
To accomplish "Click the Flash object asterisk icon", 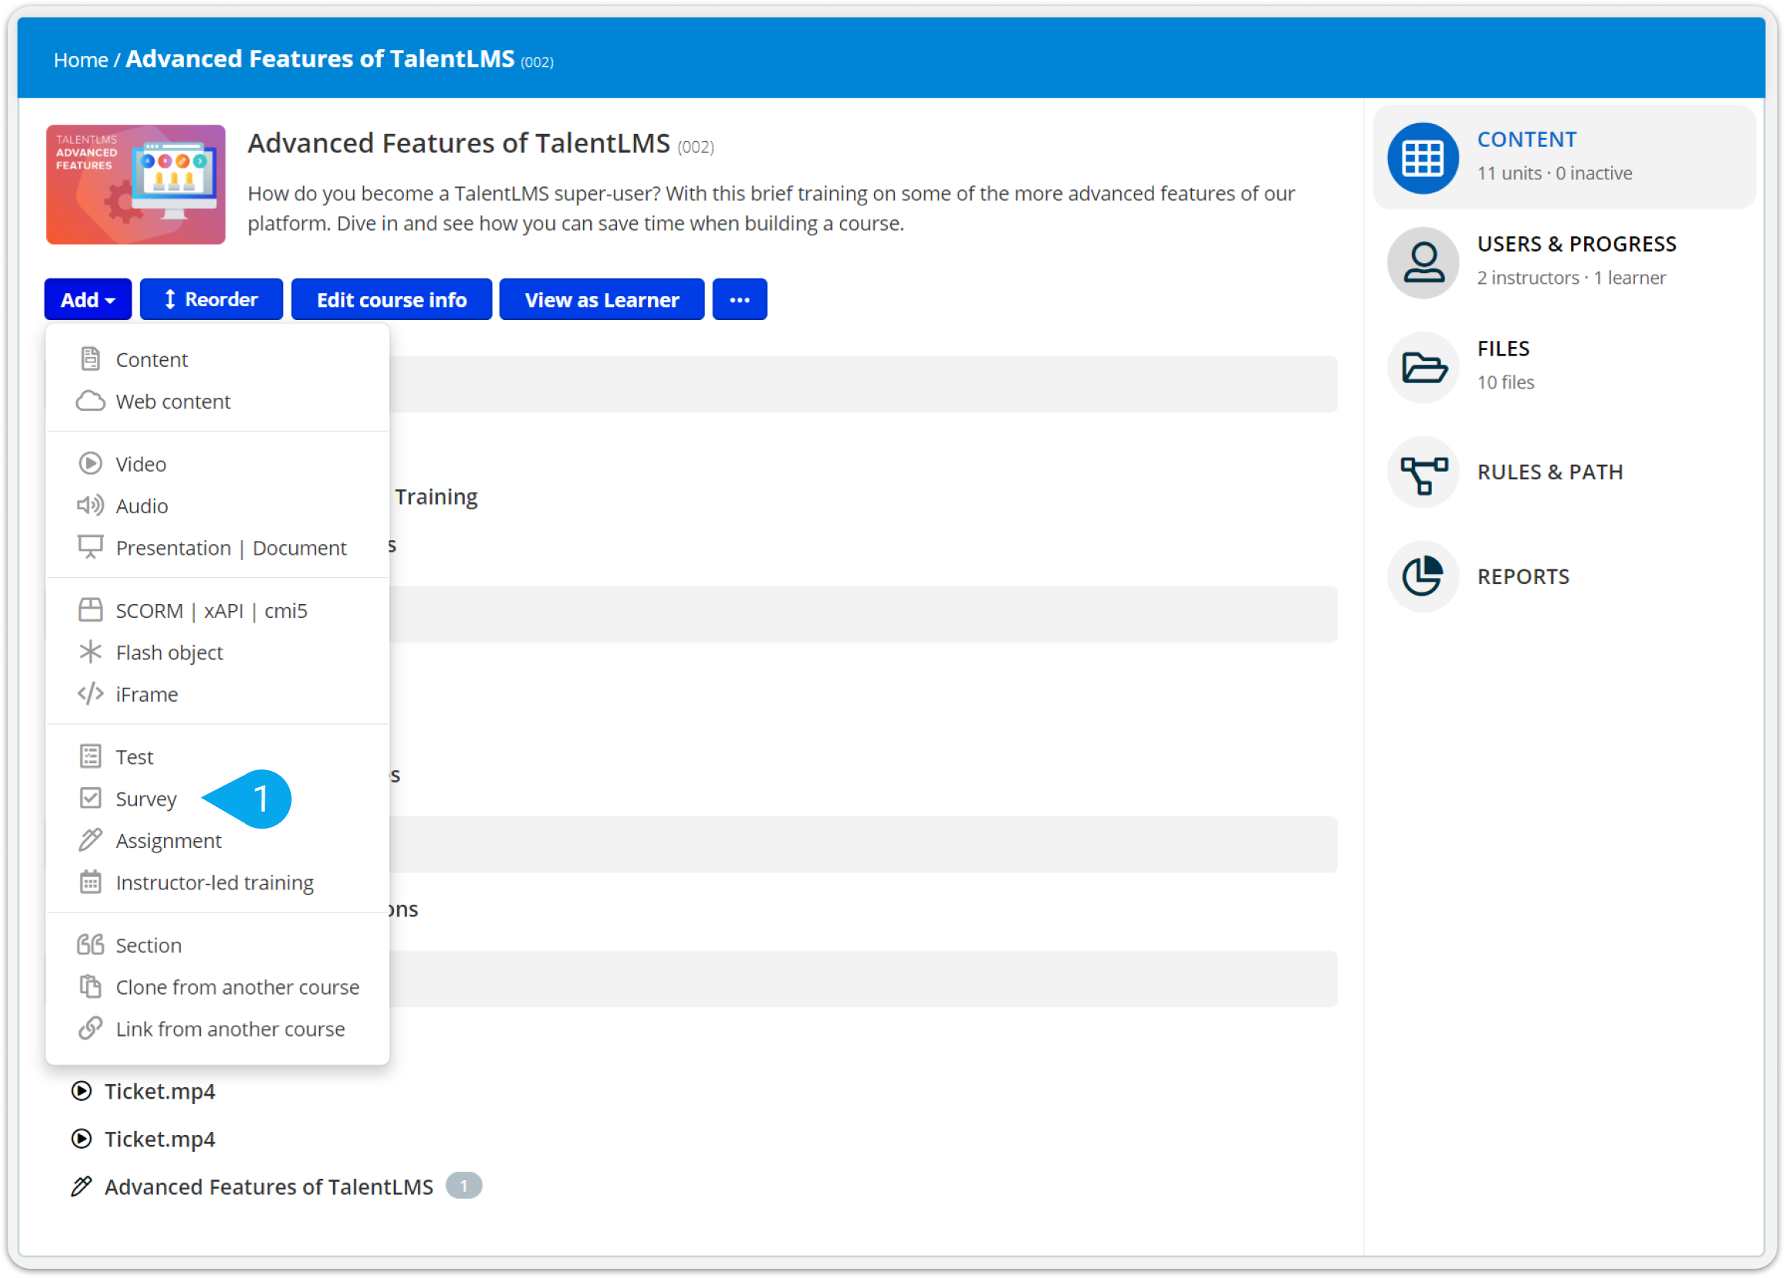I will point(91,652).
